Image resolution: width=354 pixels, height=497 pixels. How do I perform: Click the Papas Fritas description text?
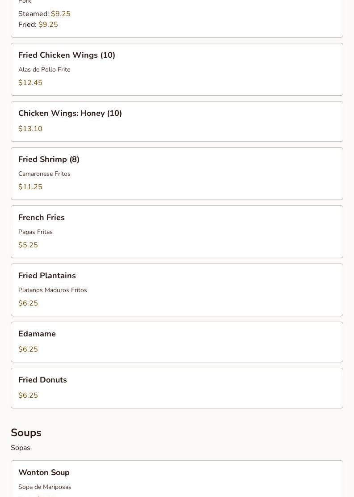tap(35, 232)
